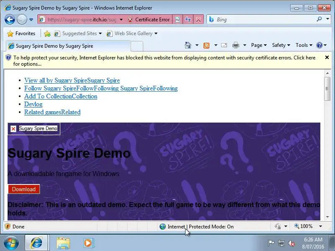
Task: Expand the privacy report dropdown arrow
Action: [286, 226]
